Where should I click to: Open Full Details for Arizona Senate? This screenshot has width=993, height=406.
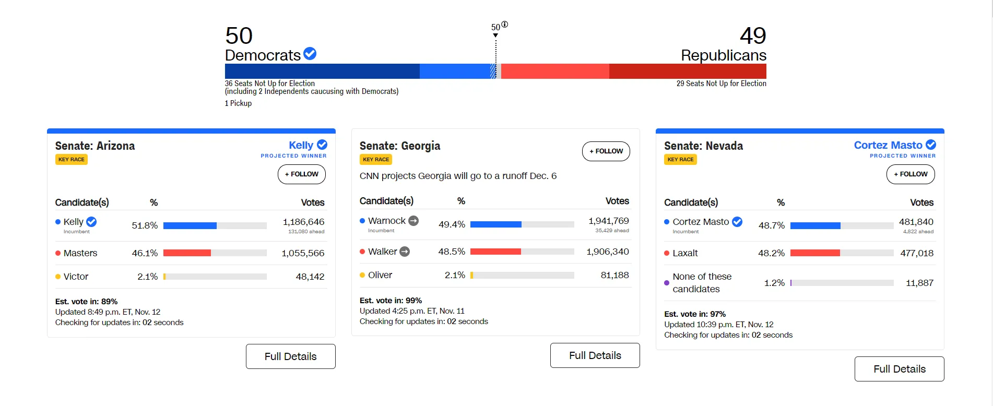pos(291,356)
